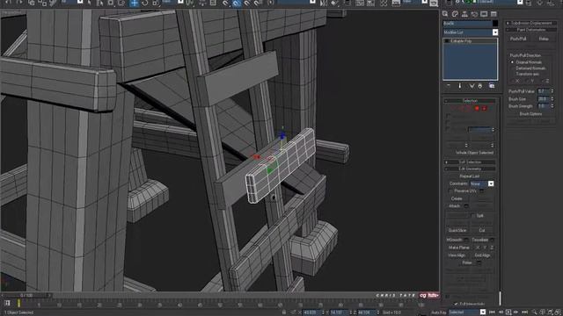Click the Brush Options button
This screenshot has height=316, width=563.
click(x=531, y=114)
